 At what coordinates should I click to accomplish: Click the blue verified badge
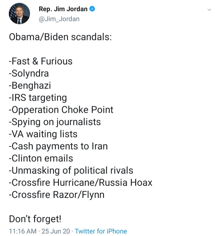tap(92, 9)
